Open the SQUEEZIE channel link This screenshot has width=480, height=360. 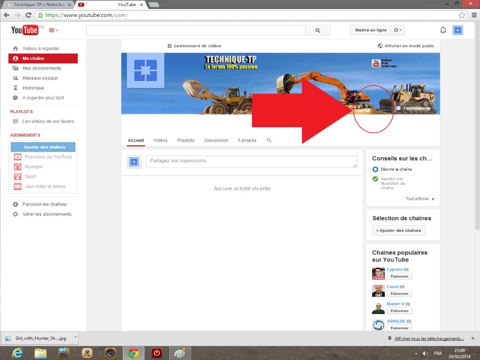click(x=396, y=321)
